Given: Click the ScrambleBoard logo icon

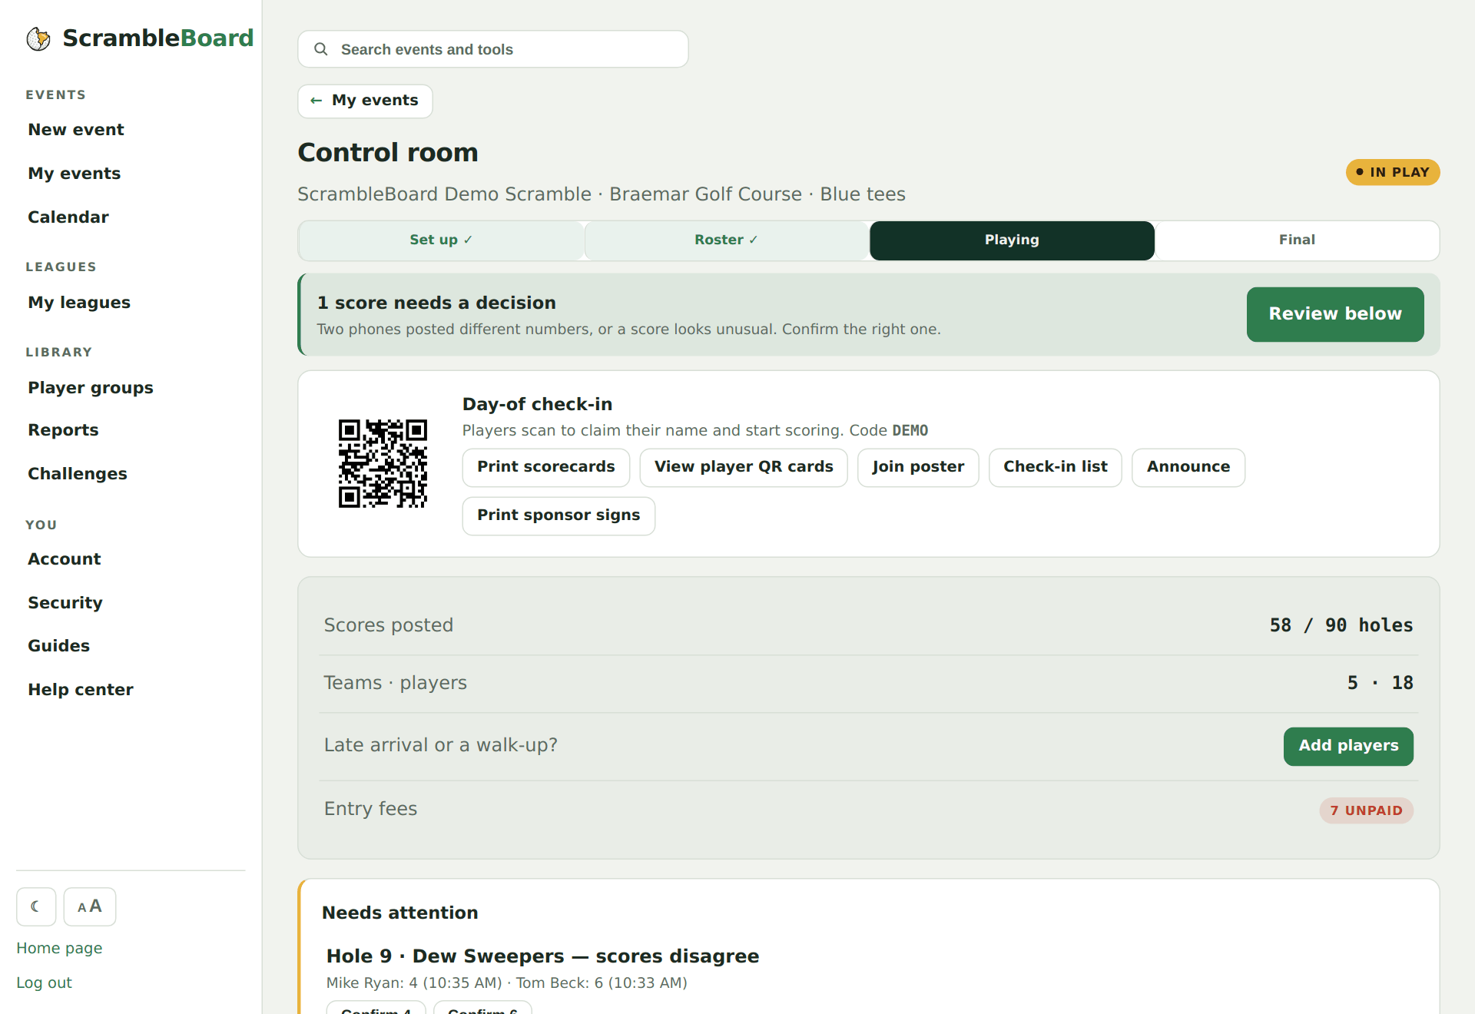Looking at the screenshot, I should tap(38, 38).
